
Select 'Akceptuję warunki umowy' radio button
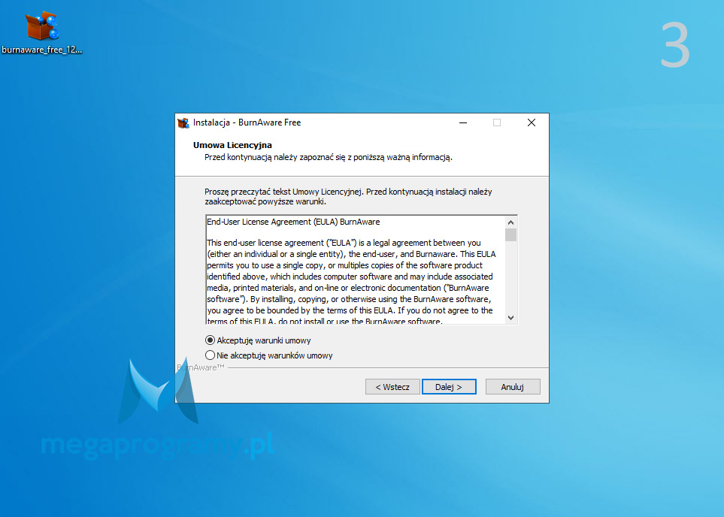pos(210,340)
